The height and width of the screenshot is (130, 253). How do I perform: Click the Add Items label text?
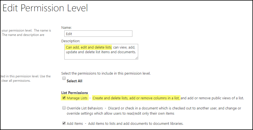[x=75, y=124]
